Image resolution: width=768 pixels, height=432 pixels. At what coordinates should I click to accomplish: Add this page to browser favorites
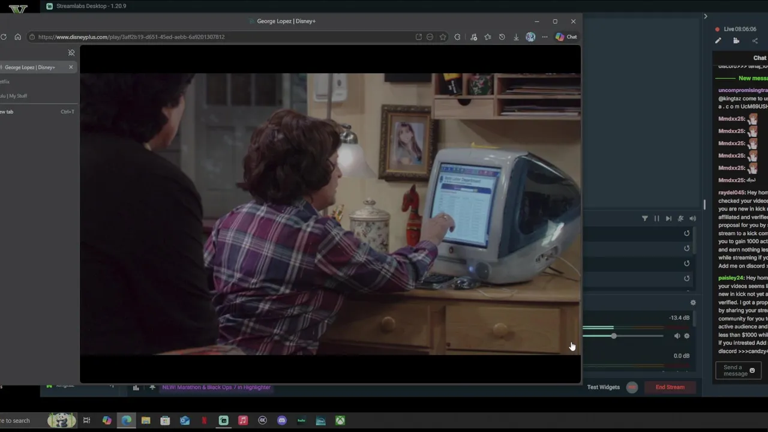(443, 37)
